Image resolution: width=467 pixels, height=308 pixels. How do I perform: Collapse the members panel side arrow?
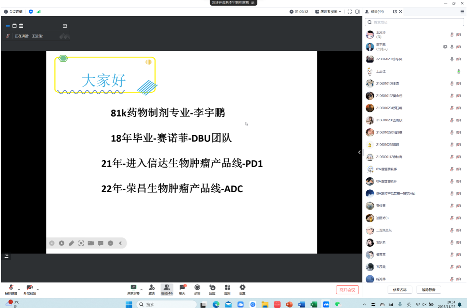point(359,152)
